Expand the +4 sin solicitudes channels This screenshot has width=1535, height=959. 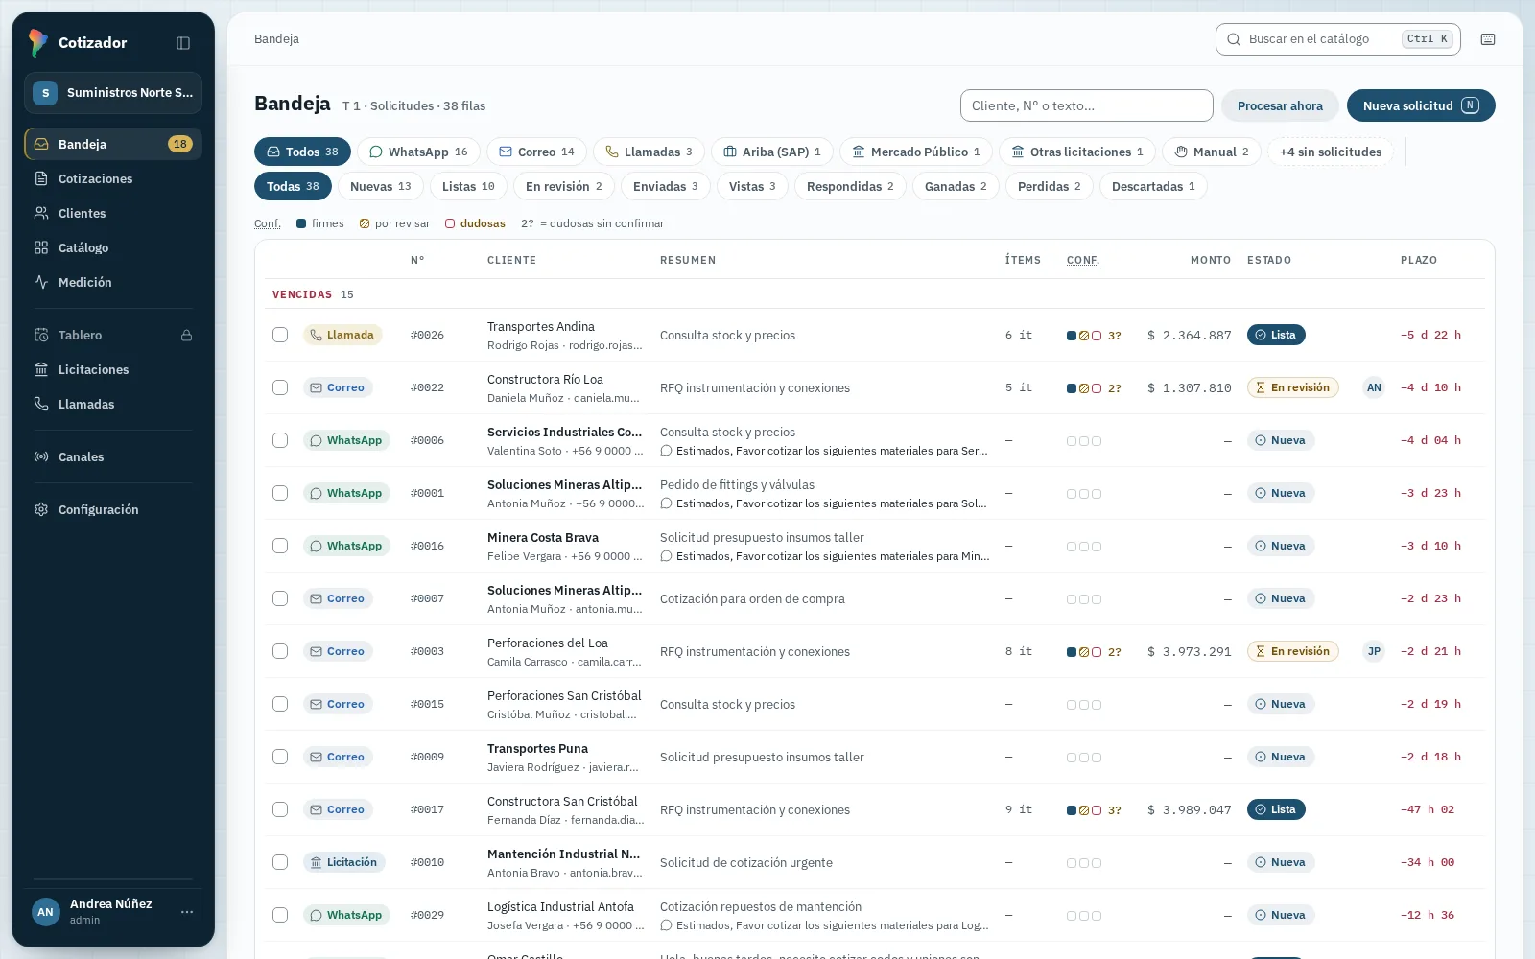pos(1330,152)
